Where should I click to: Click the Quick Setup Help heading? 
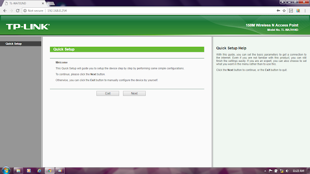[x=231, y=48]
